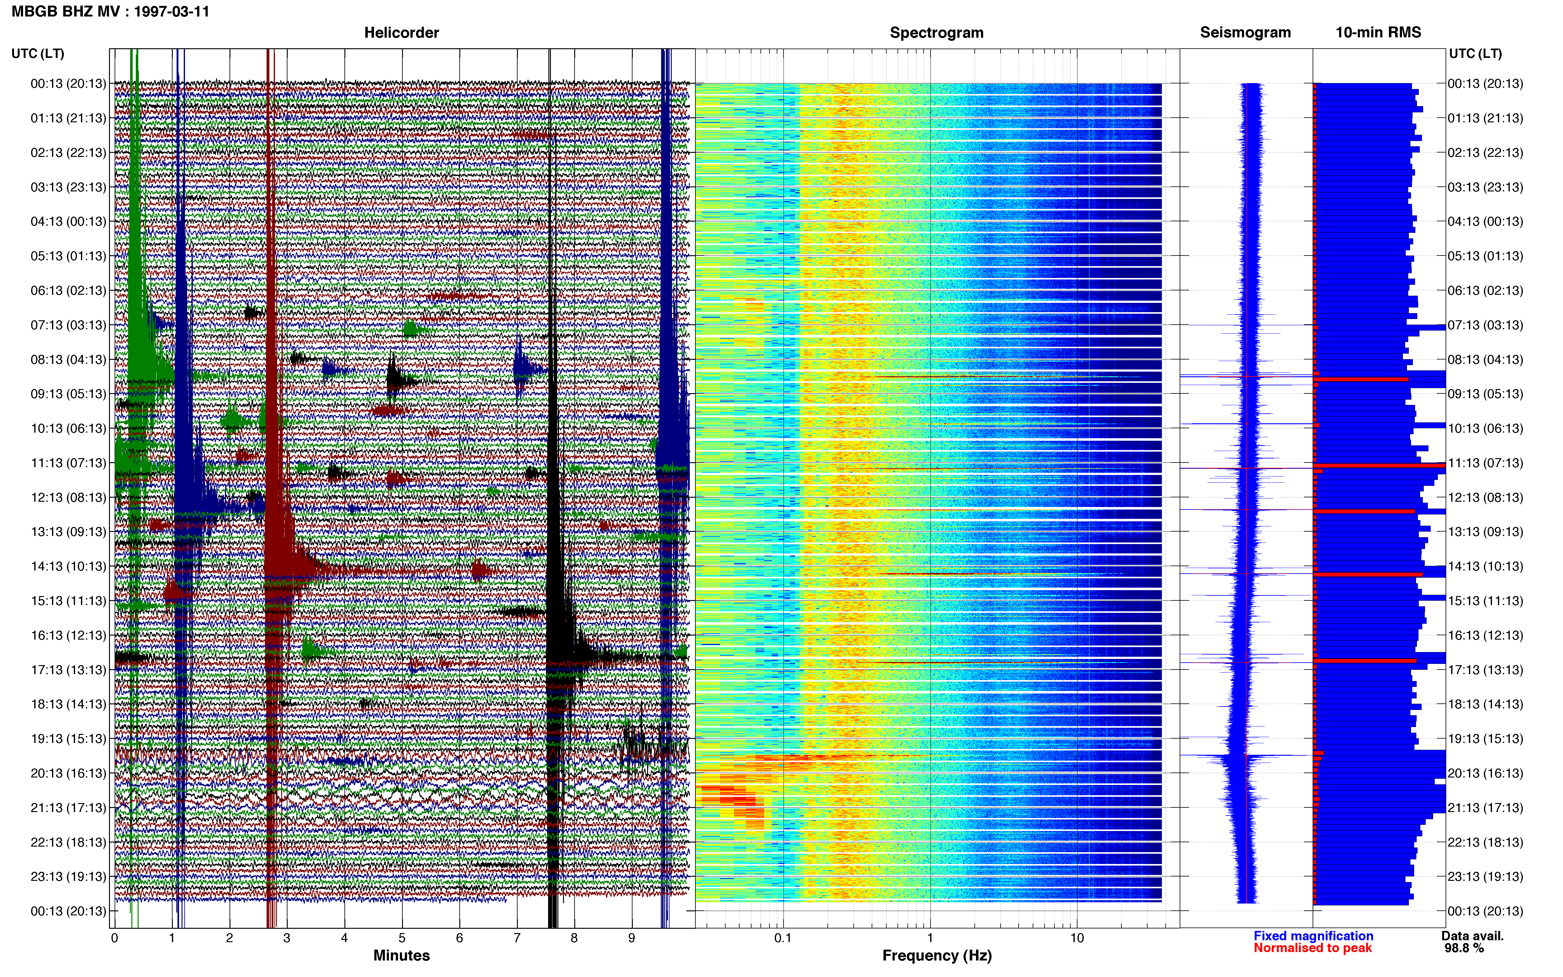Click the Helicorder panel heading
The image size is (1563, 977).
point(401,32)
